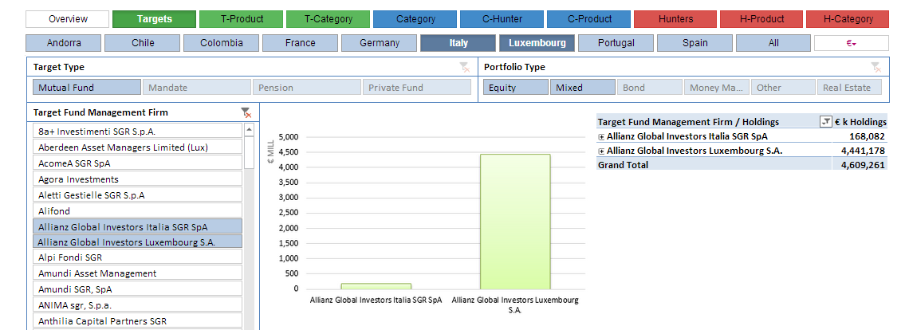This screenshot has width=909, height=330.
Task: Select the Portugal country button
Action: [616, 43]
